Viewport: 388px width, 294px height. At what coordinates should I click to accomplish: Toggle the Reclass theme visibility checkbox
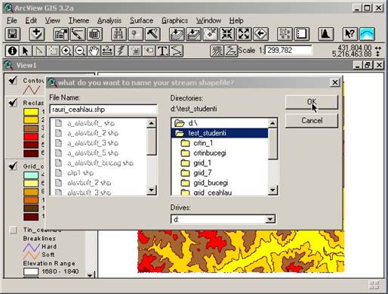pos(13,103)
